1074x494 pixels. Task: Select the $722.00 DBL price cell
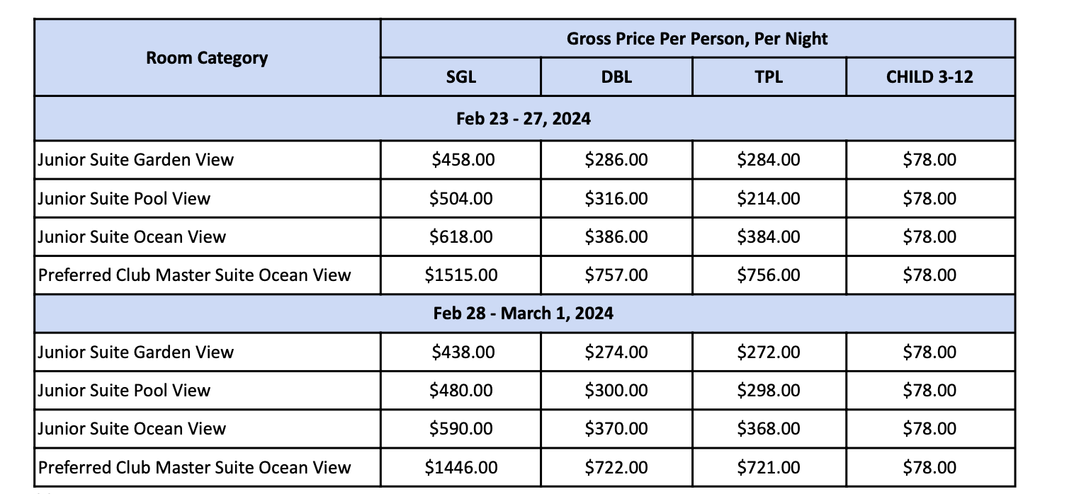click(616, 467)
